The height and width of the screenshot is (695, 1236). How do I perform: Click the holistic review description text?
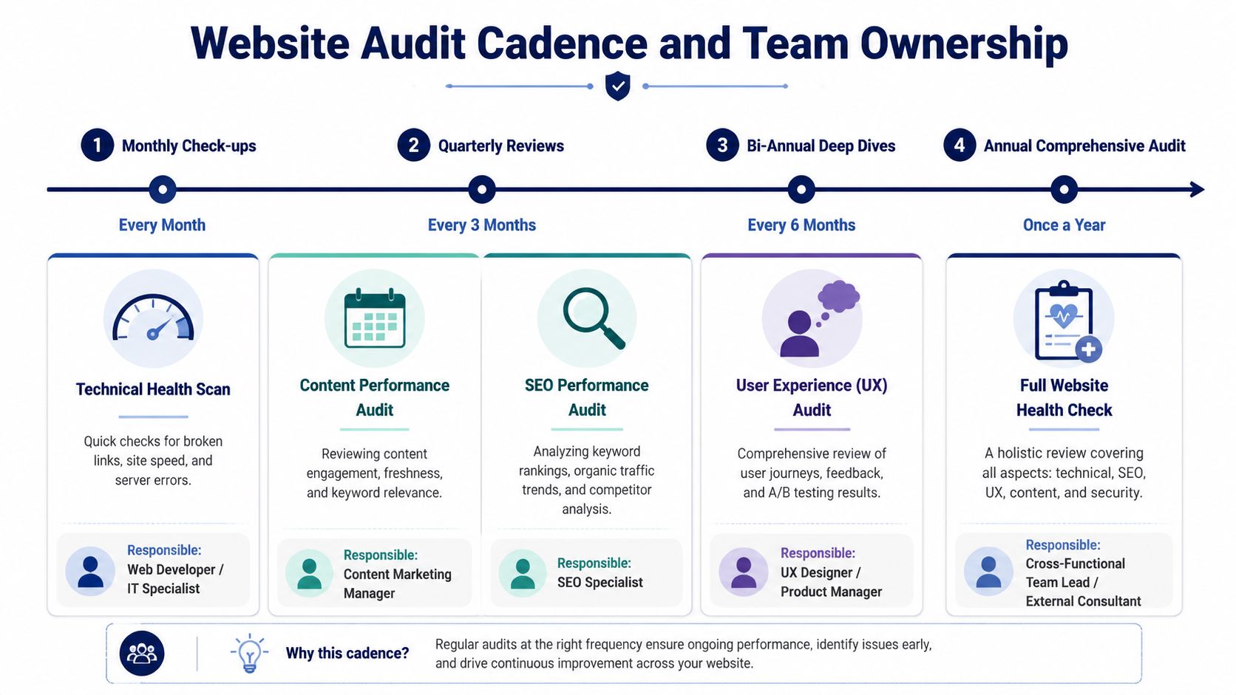[1064, 473]
